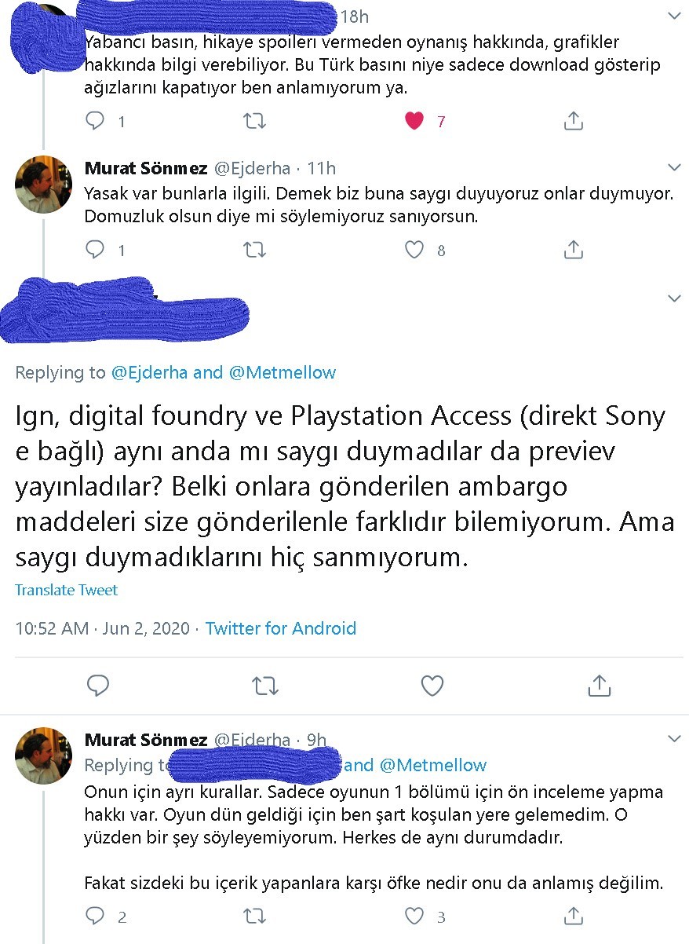
Task: Like Murat Sönmez's 9h reply with 3 likes
Action: [414, 916]
